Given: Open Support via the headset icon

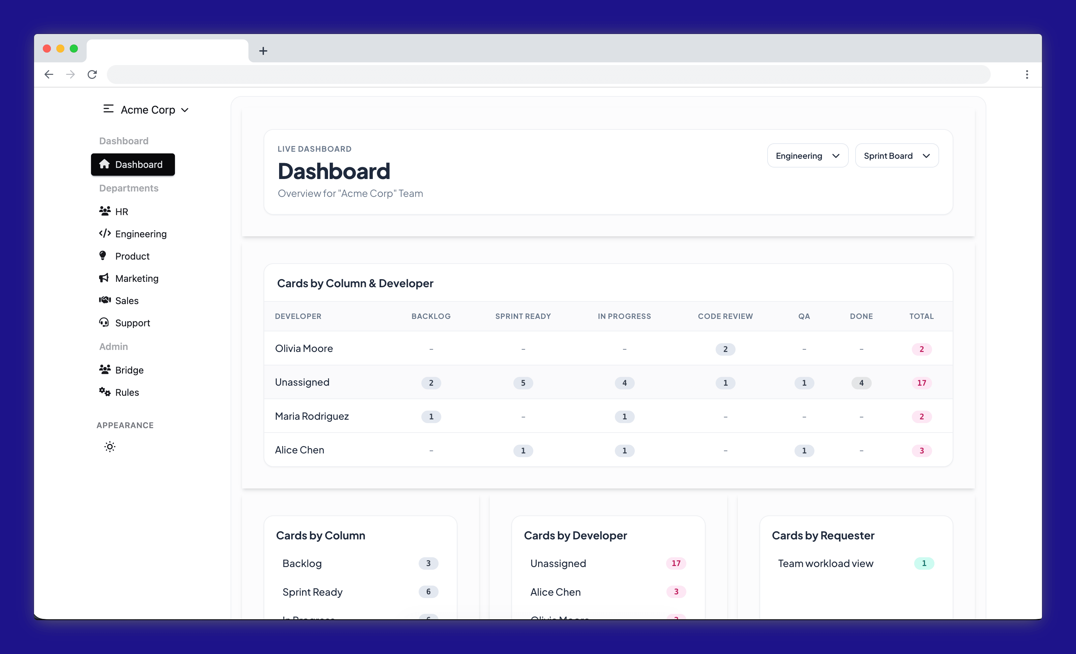Looking at the screenshot, I should coord(104,323).
